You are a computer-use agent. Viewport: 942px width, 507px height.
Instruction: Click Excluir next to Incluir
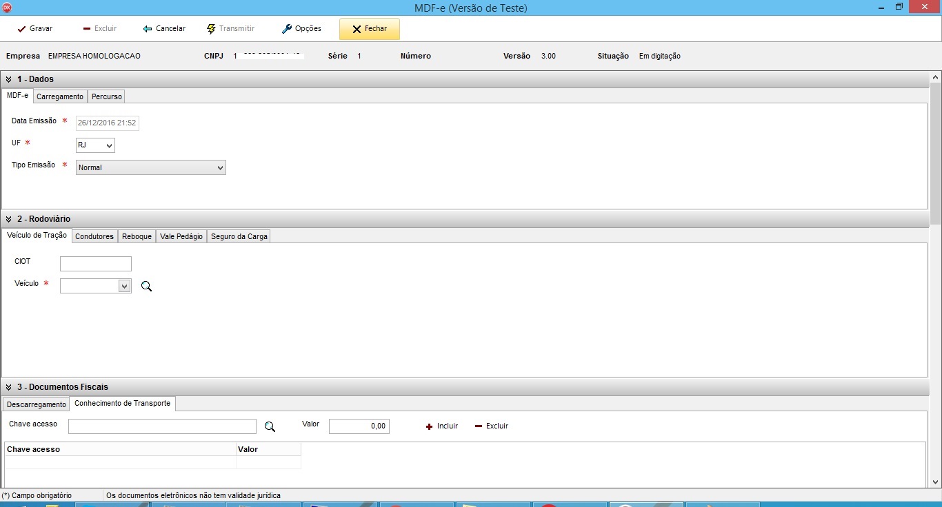492,426
